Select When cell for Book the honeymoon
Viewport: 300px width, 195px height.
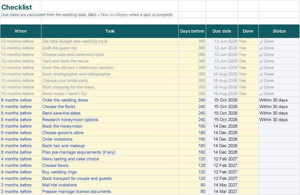pyautogui.click(x=21, y=126)
